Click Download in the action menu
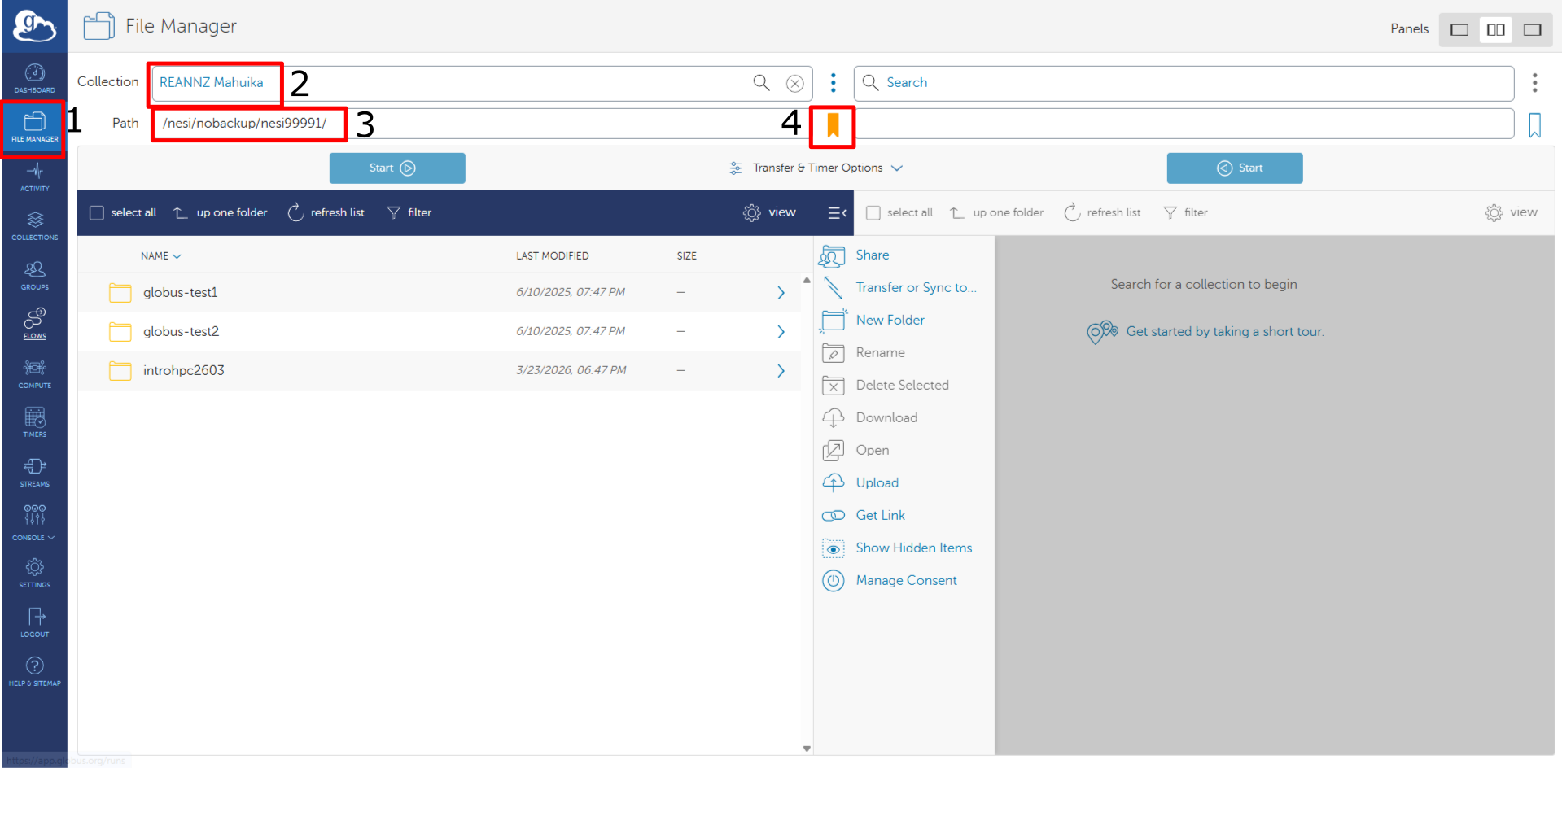 click(869, 418)
